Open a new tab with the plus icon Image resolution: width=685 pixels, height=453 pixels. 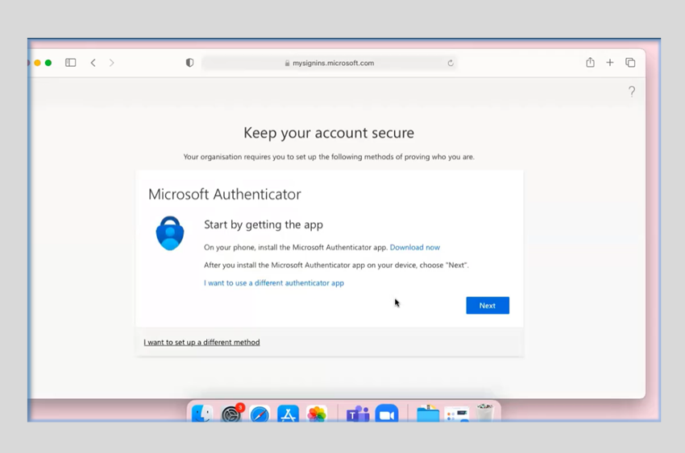click(610, 63)
